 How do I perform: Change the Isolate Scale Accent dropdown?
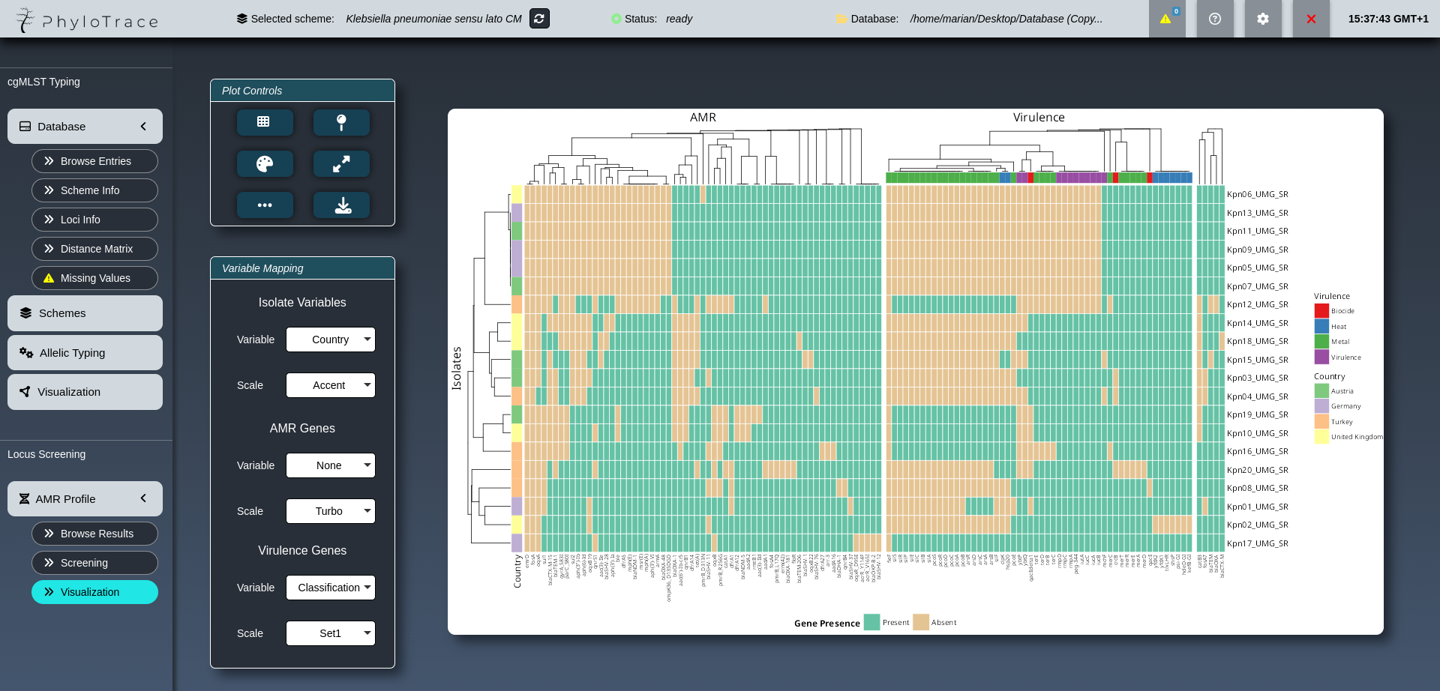(x=330, y=385)
